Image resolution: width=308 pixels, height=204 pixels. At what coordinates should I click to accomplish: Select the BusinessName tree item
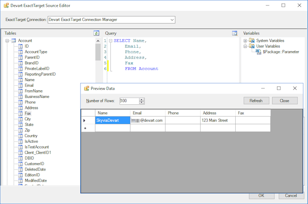pyautogui.click(x=37, y=97)
